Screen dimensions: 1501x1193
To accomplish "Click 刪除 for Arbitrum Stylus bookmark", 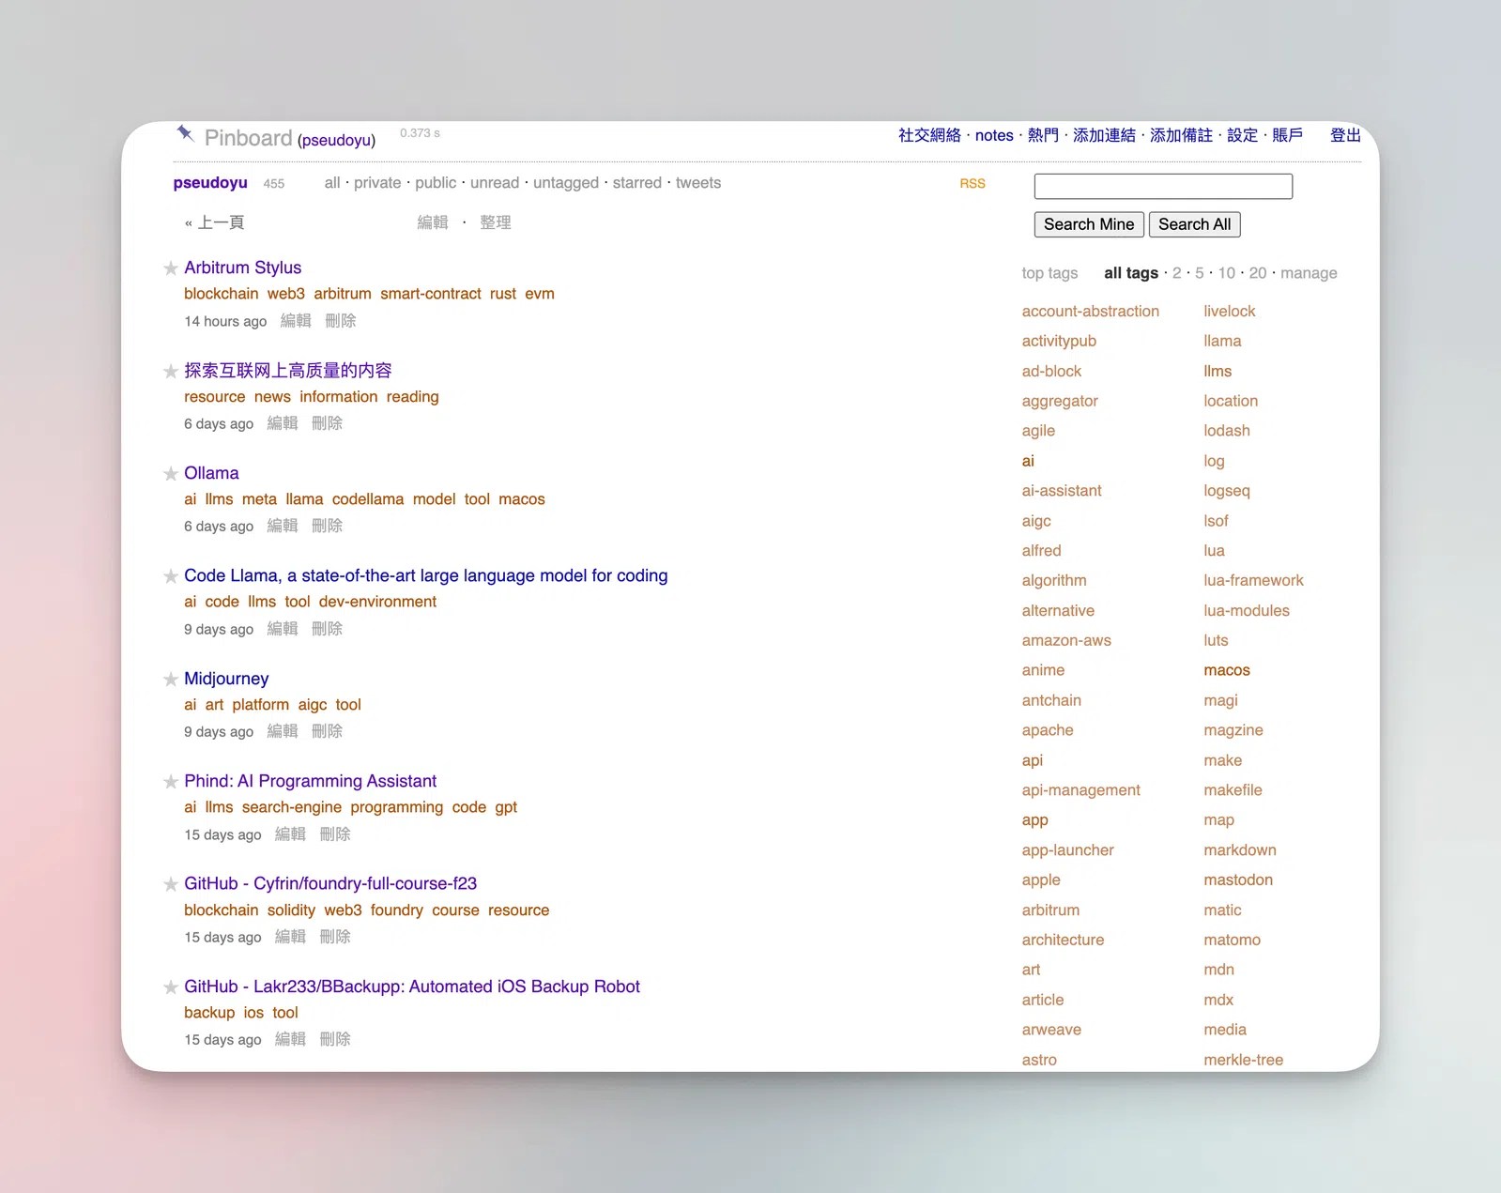I will (x=341, y=321).
